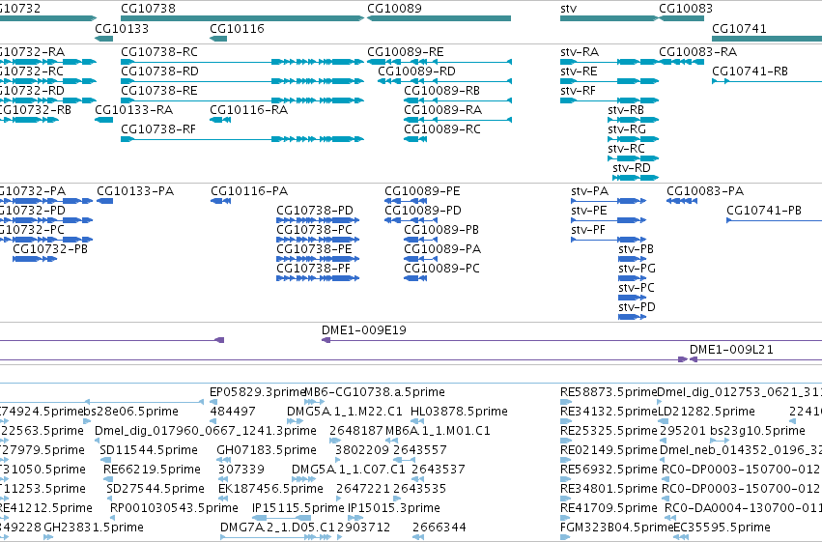This screenshot has height=542, width=822.
Task: Click transcript stv-RB
Action: click(634, 120)
